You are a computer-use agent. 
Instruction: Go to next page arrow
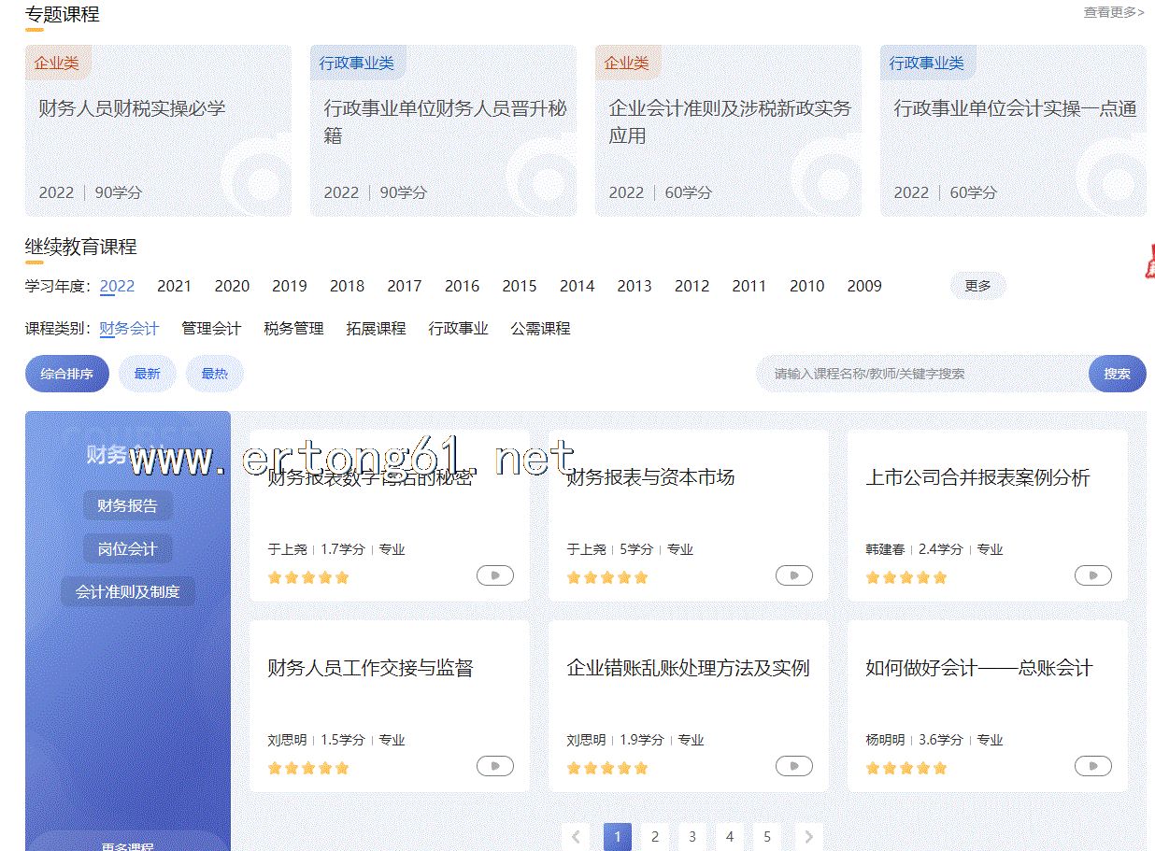coord(808,837)
